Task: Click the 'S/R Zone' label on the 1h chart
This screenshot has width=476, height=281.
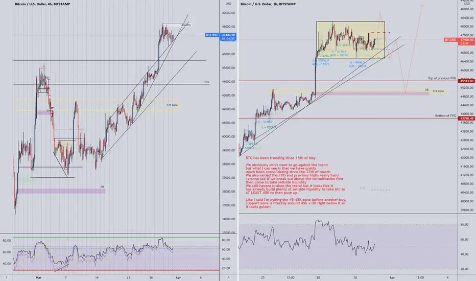Action: (438, 91)
